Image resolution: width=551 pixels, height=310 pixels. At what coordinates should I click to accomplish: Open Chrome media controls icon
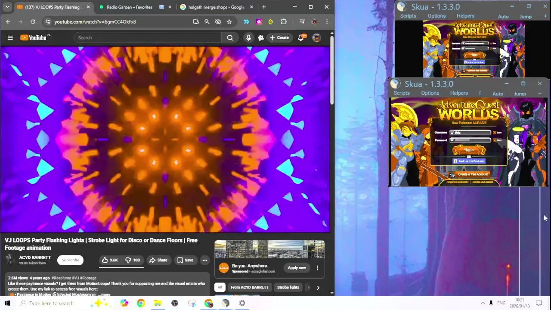pyautogui.click(x=302, y=22)
